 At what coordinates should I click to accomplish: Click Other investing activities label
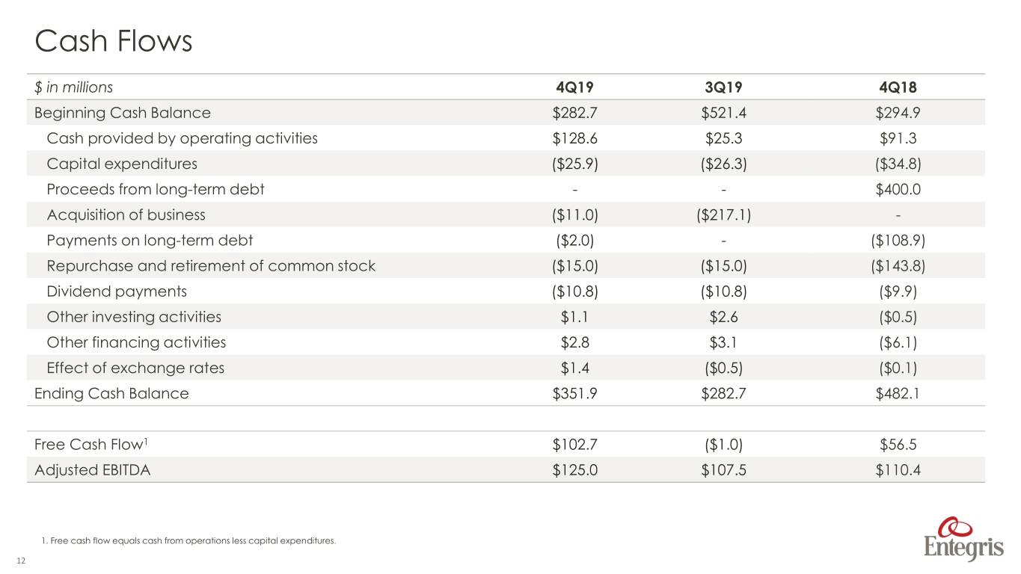(x=134, y=317)
